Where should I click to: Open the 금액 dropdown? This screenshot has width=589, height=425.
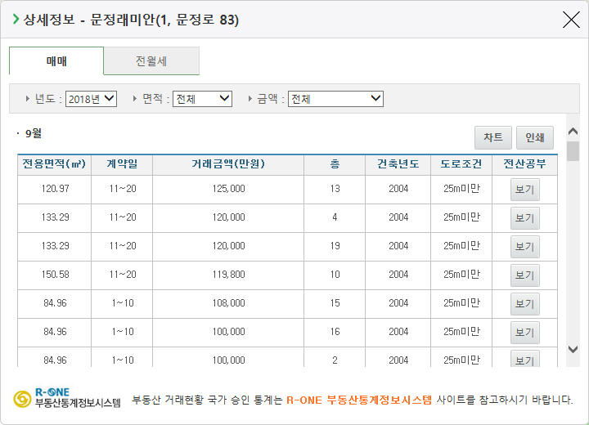tap(335, 99)
